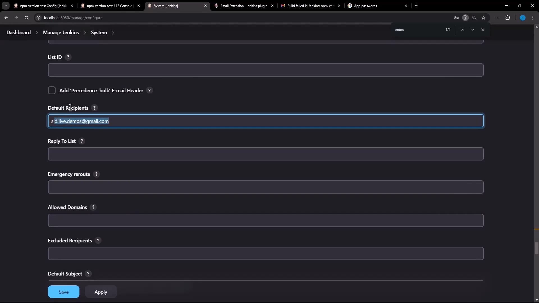Show help for Emergency reroute

click(97, 174)
